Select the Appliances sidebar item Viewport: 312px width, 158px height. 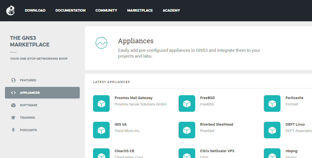(30, 93)
